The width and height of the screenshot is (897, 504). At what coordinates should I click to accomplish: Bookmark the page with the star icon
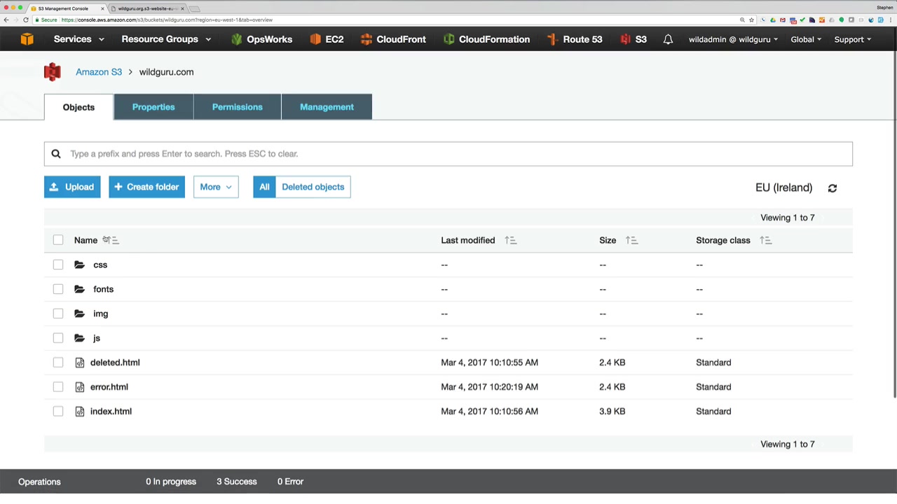coord(751,20)
